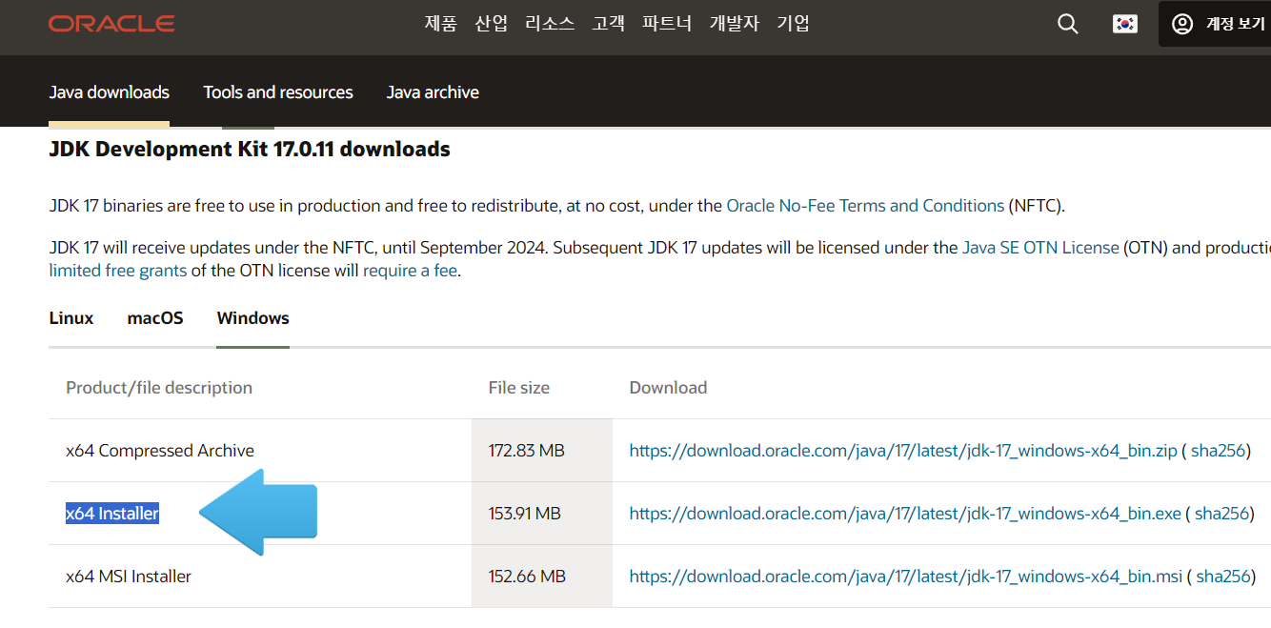Open the 리소스 menu
1271x628 pixels.
point(550,24)
